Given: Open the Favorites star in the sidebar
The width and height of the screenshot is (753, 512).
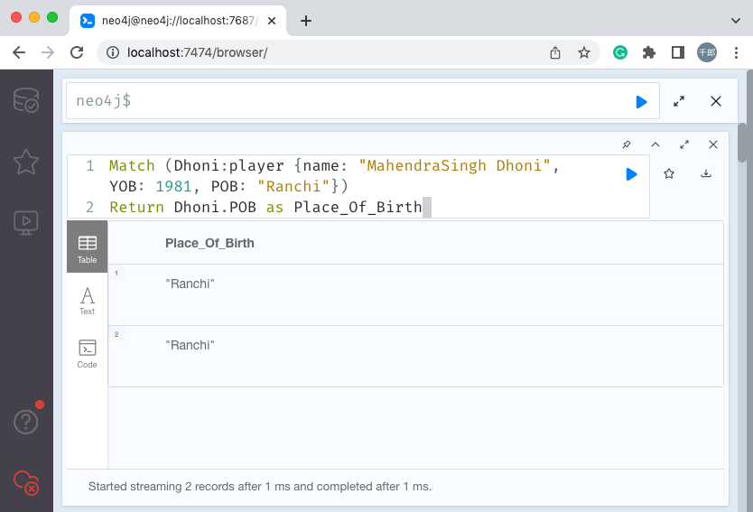Looking at the screenshot, I should coord(26,162).
